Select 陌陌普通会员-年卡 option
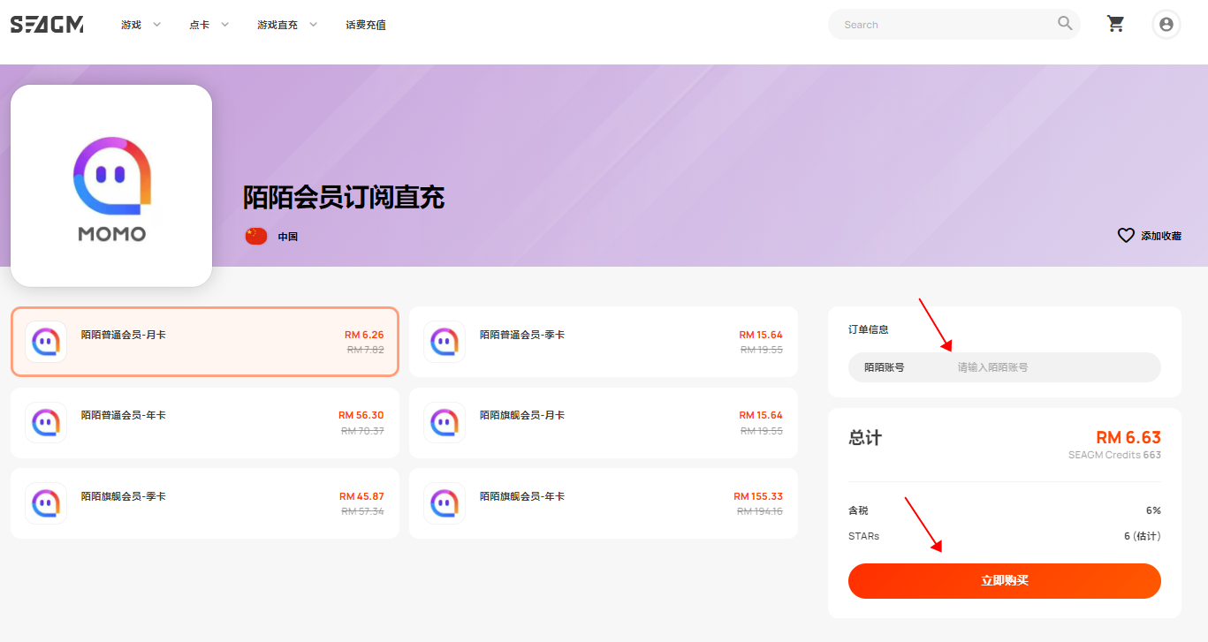This screenshot has width=1208, height=642. 205,423
